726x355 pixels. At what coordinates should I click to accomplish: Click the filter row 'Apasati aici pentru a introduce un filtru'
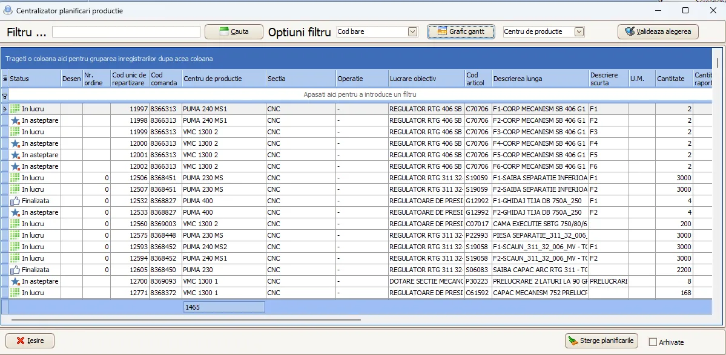click(x=360, y=94)
